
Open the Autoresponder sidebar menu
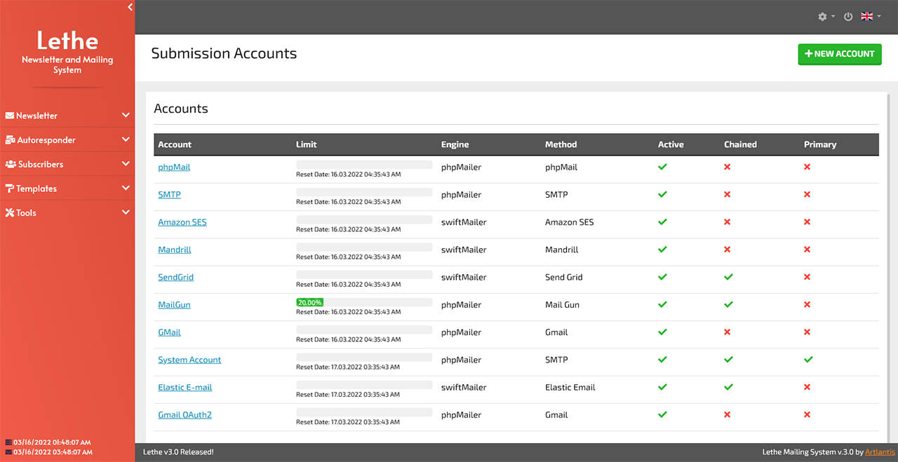tap(67, 140)
